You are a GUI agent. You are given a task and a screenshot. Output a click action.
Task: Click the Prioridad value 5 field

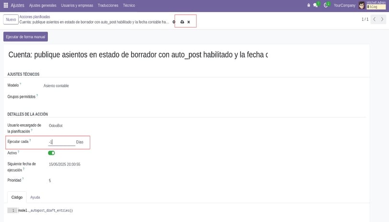pos(50,181)
